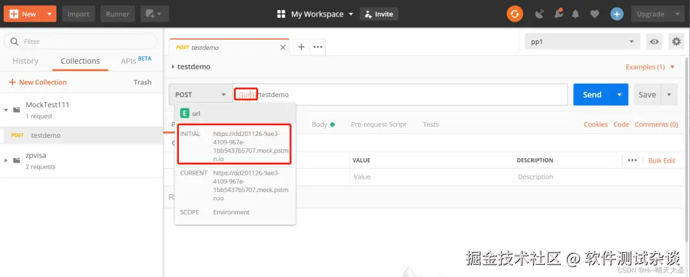The height and width of the screenshot is (277, 690).
Task: Click the Value input cell
Action: point(432,177)
